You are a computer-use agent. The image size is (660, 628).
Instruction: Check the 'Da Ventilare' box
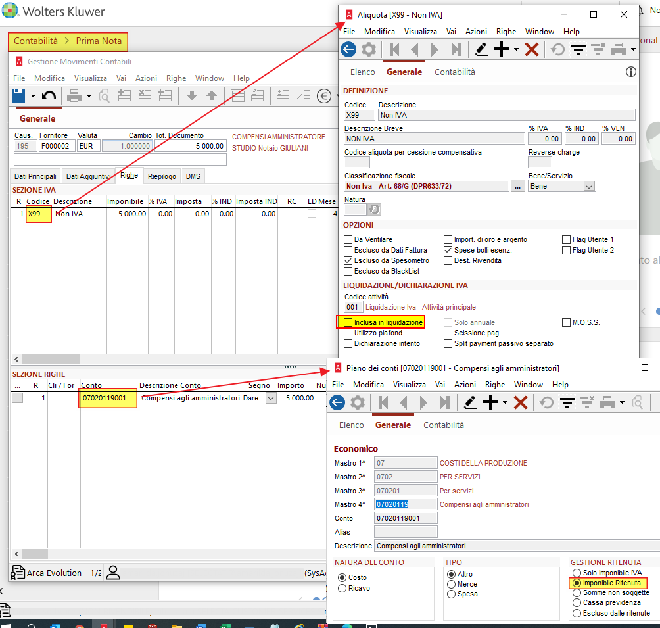coord(348,239)
